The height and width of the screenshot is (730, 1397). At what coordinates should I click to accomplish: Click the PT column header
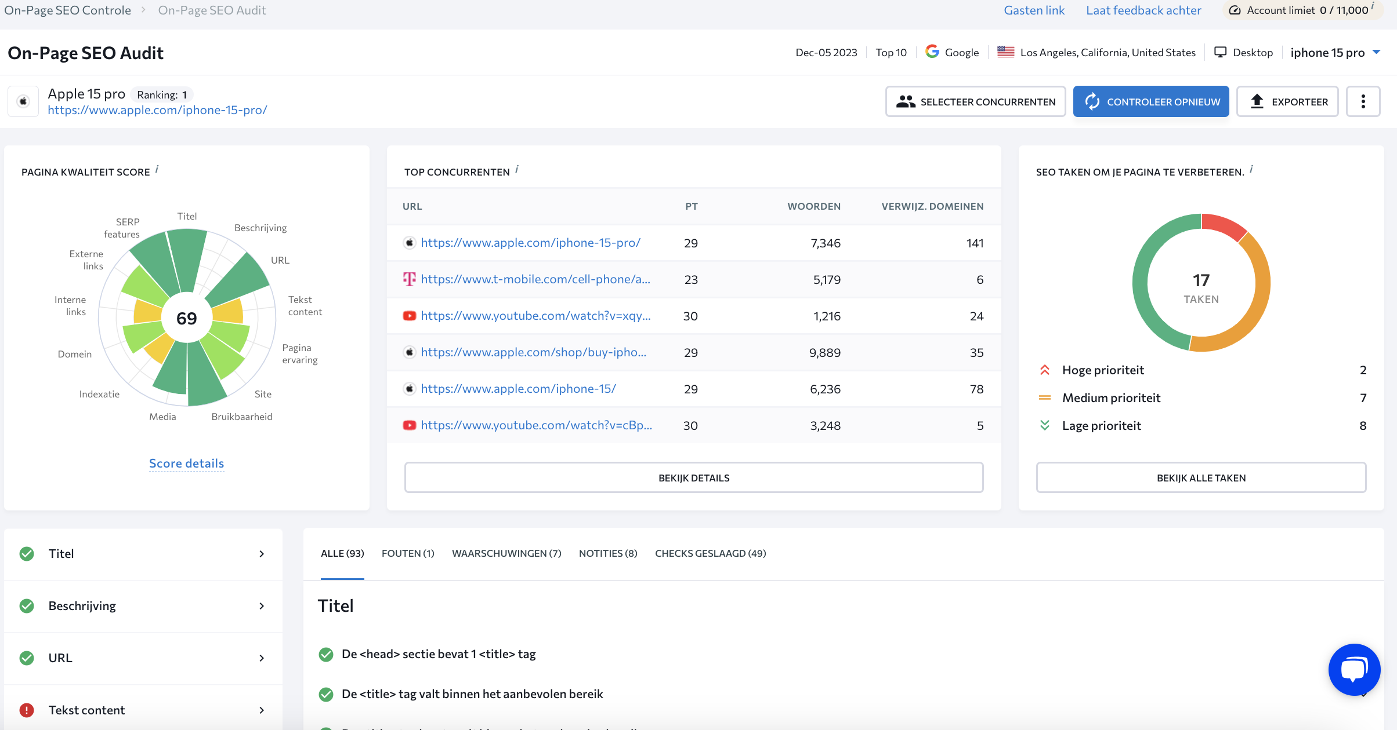click(691, 206)
